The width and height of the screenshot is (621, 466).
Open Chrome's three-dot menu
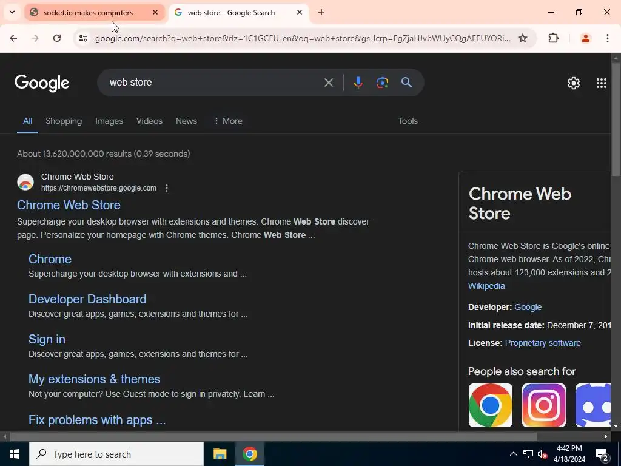click(608, 38)
